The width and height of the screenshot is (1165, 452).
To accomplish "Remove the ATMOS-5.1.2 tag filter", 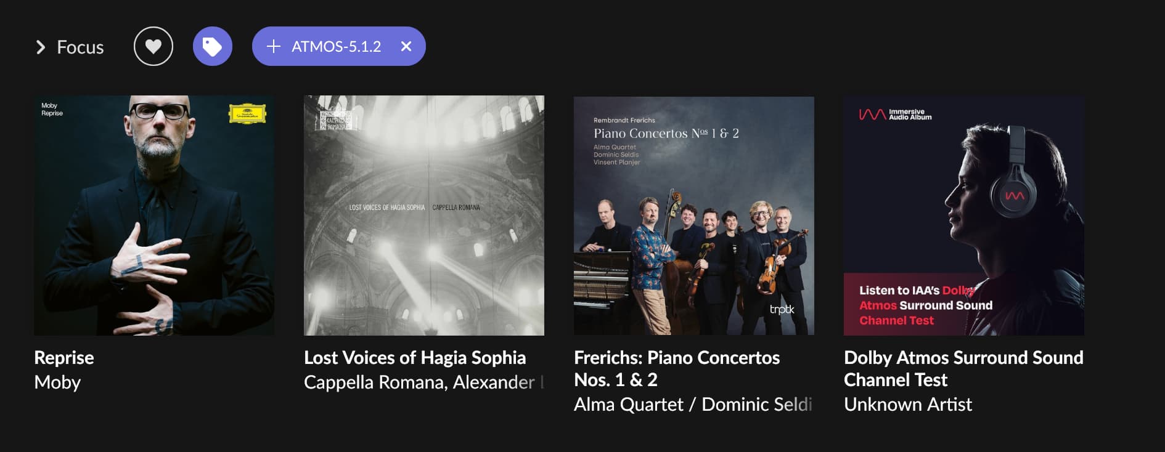I will (x=406, y=46).
